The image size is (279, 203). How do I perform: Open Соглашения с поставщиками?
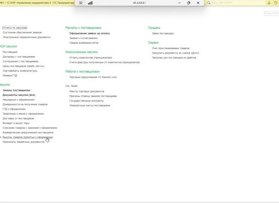pyautogui.click(x=20, y=62)
